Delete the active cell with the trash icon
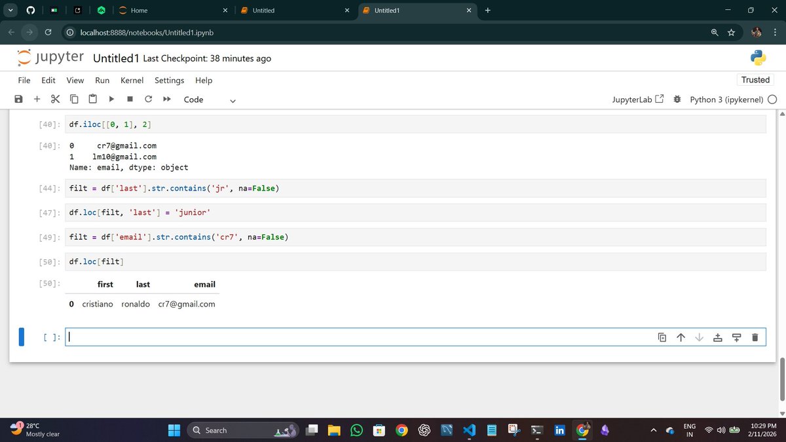Image resolution: width=786 pixels, height=442 pixels. (755, 337)
